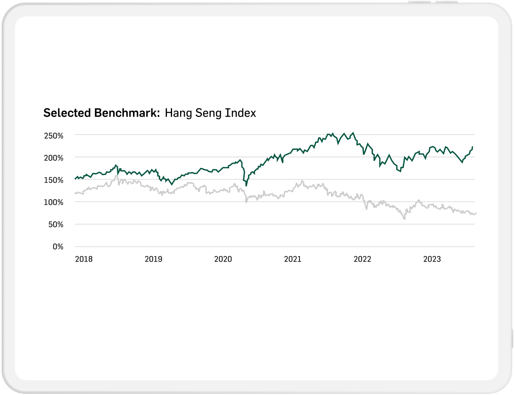
Task: Click the 2022 x-axis year label
Action: pos(362,259)
